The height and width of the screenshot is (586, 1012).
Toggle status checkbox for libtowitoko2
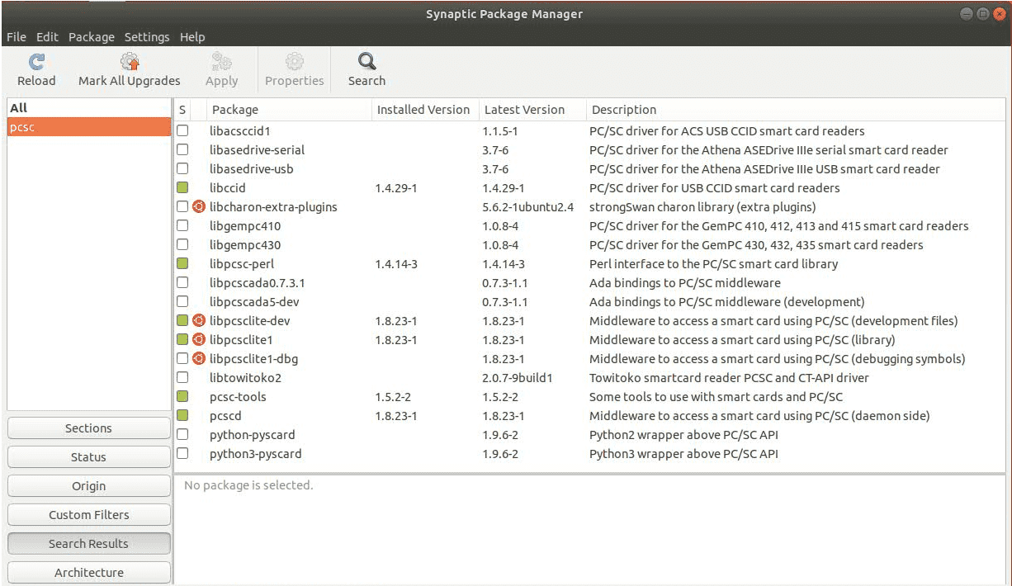coord(182,378)
